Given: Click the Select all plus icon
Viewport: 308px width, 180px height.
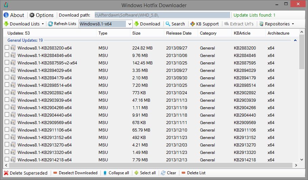Looking at the screenshot, I should [x=136, y=173].
